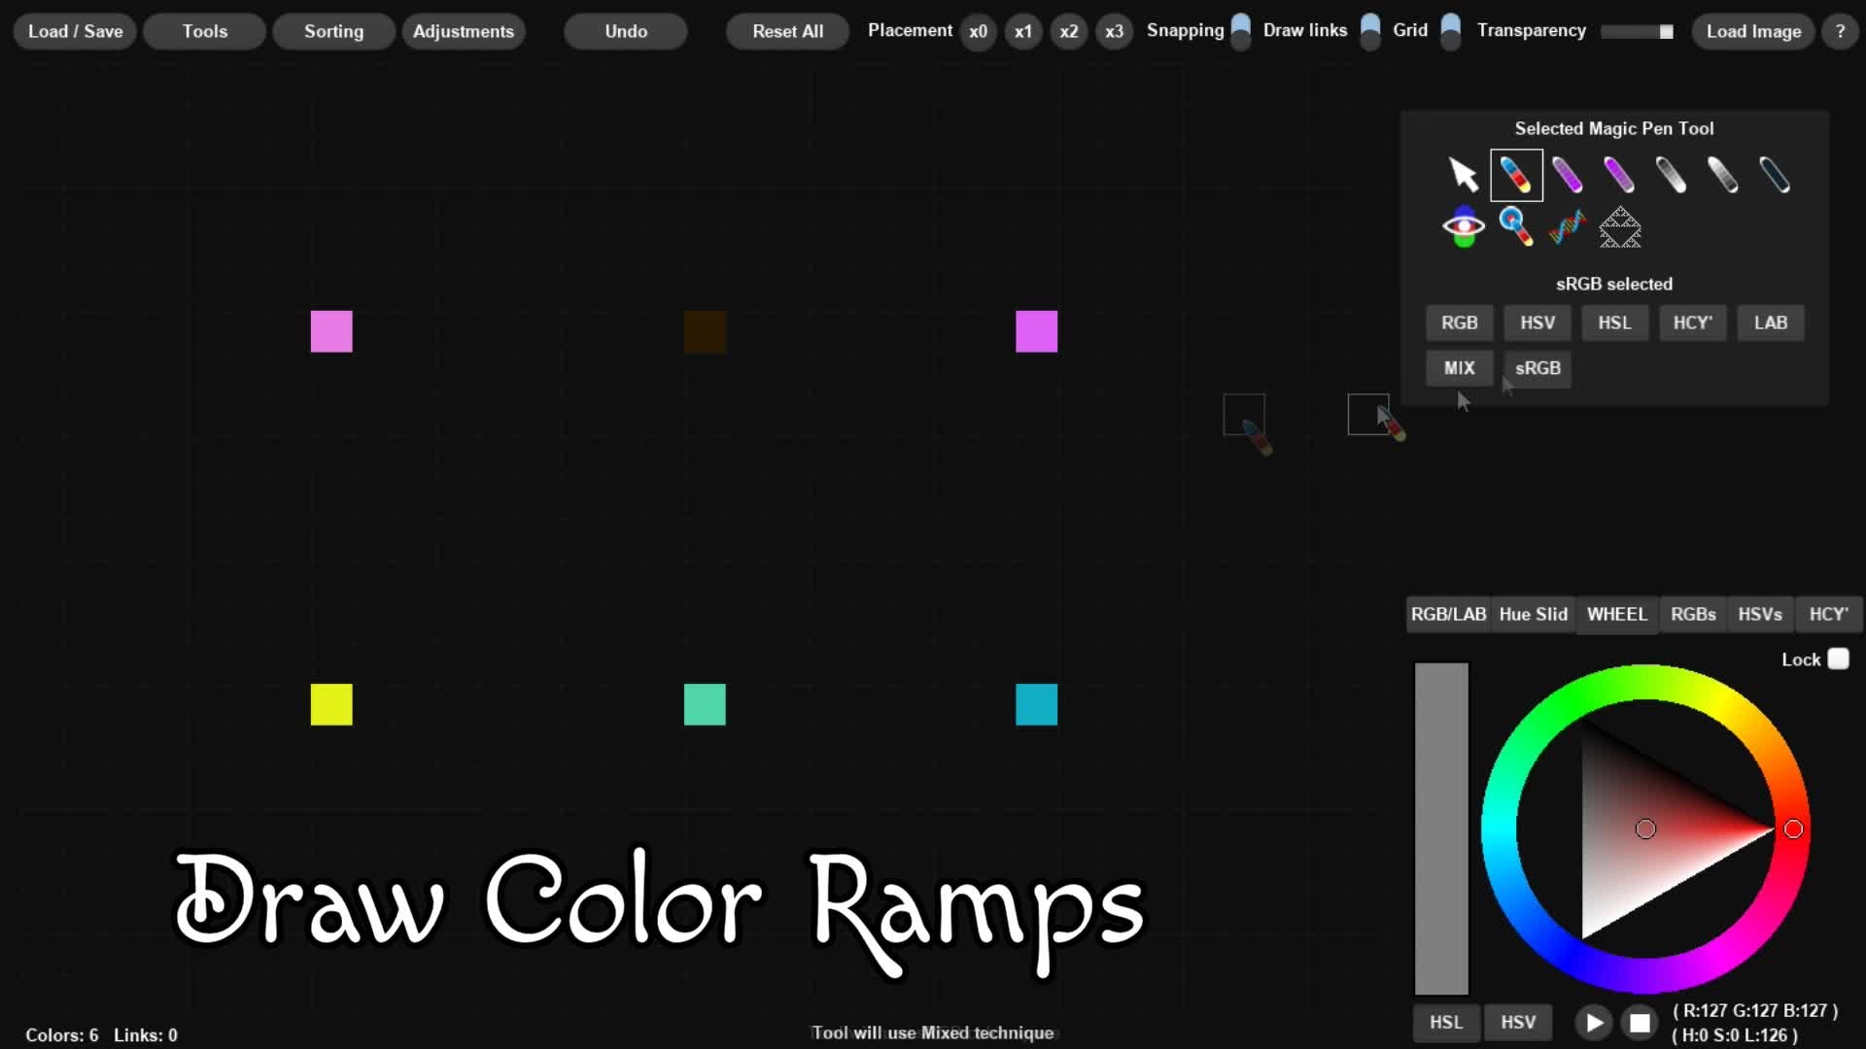Activate the DNA helix tool
Viewport: 1866px width, 1049px height.
(x=1567, y=227)
